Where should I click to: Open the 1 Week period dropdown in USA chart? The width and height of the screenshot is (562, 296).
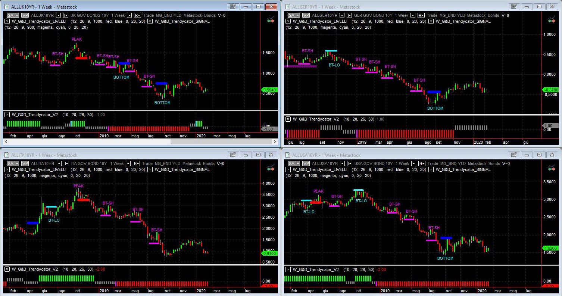pyautogui.click(x=413, y=163)
